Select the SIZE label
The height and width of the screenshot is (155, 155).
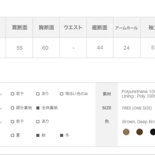[x=107, y=108]
